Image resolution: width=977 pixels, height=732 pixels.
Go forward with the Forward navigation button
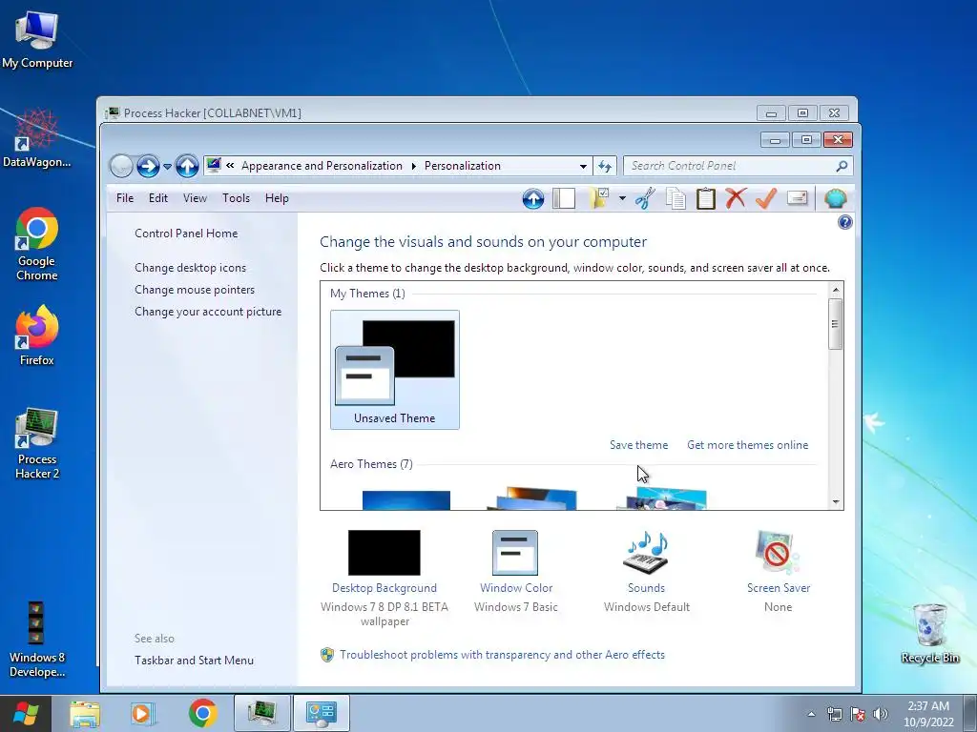point(148,166)
